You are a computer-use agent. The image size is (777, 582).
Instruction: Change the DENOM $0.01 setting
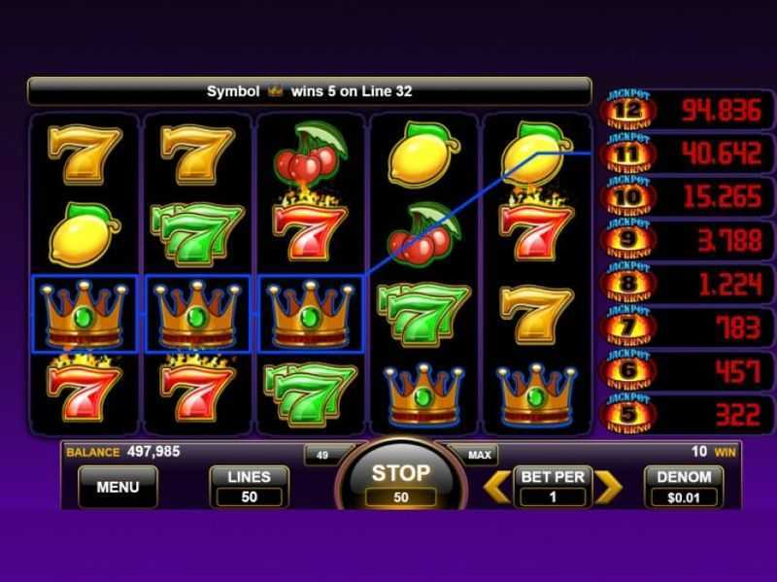684,487
